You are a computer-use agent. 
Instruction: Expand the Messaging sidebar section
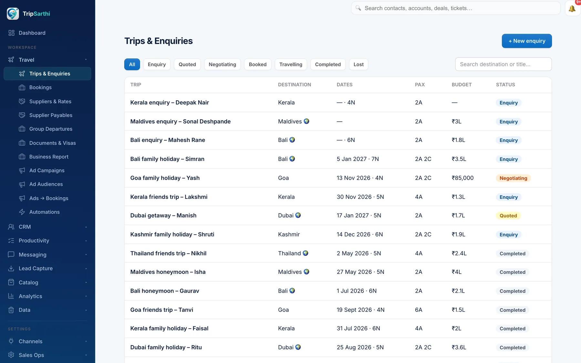tap(47, 255)
